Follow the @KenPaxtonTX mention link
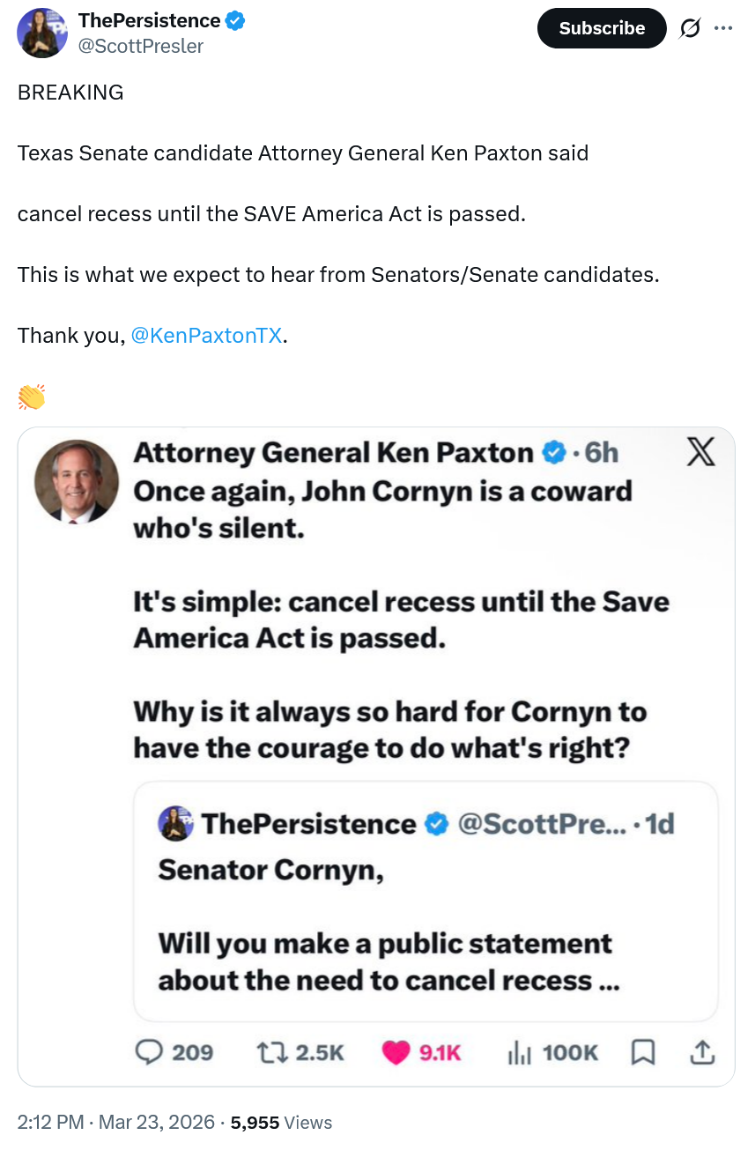 pyautogui.click(x=206, y=336)
